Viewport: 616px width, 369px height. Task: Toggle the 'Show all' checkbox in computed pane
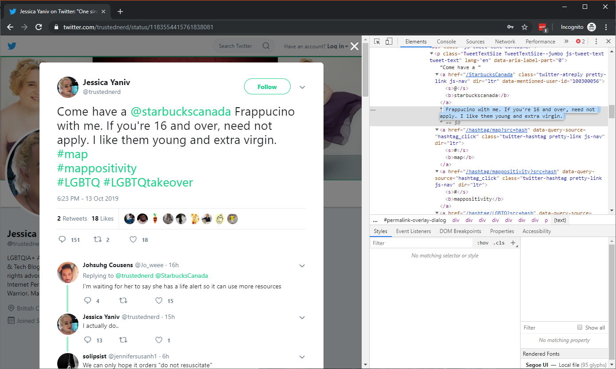pos(580,327)
